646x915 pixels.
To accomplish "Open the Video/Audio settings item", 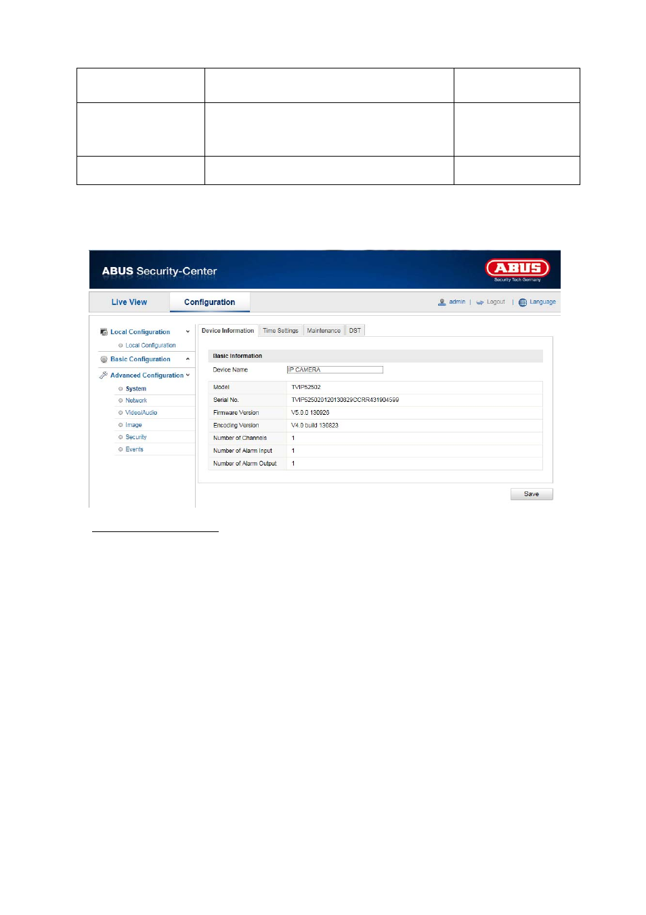I will (x=141, y=413).
